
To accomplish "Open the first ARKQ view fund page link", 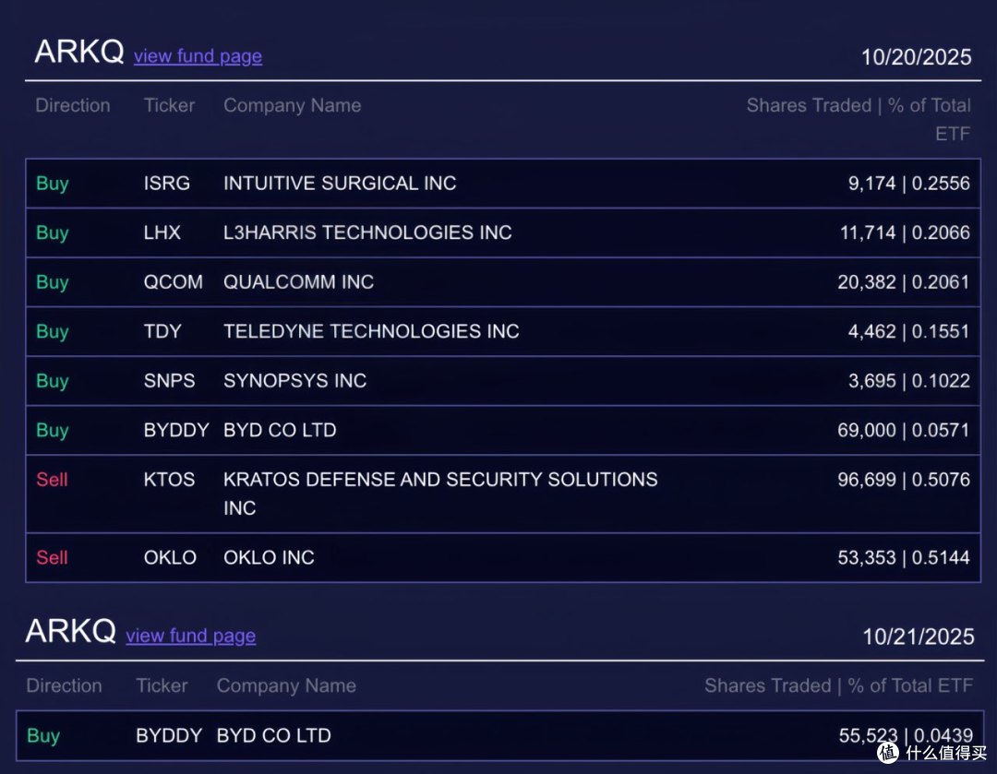I will [x=198, y=56].
